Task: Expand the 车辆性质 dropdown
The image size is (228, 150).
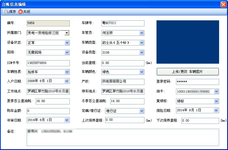Action: 67,72
